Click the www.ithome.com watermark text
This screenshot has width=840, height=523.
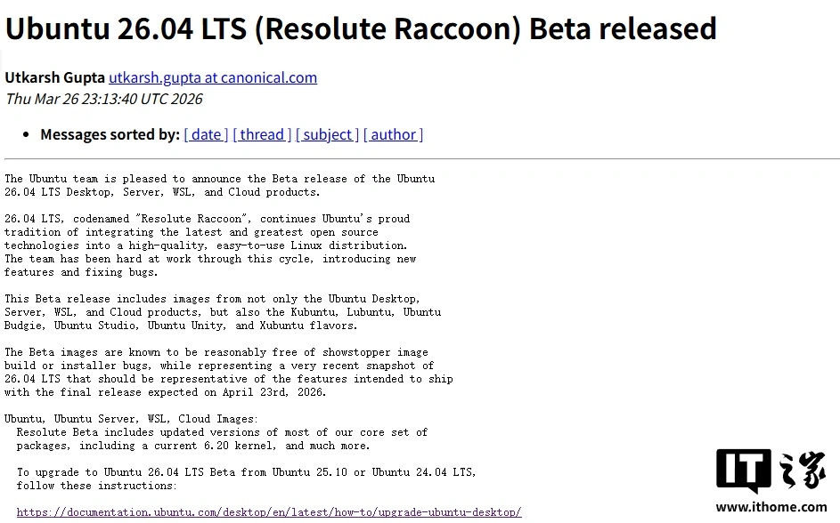(771, 508)
